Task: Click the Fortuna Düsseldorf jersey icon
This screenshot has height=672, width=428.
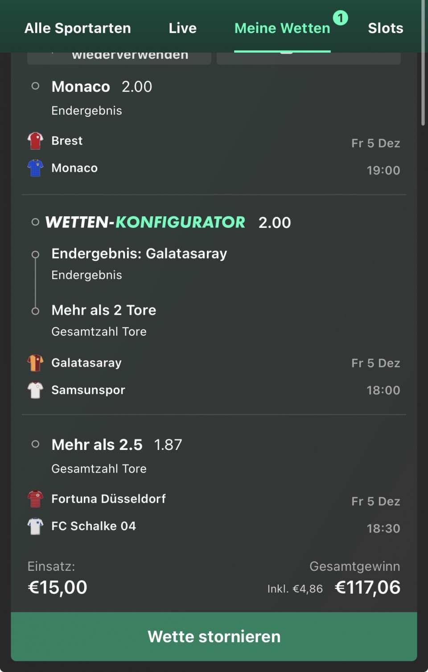Action: [35, 499]
